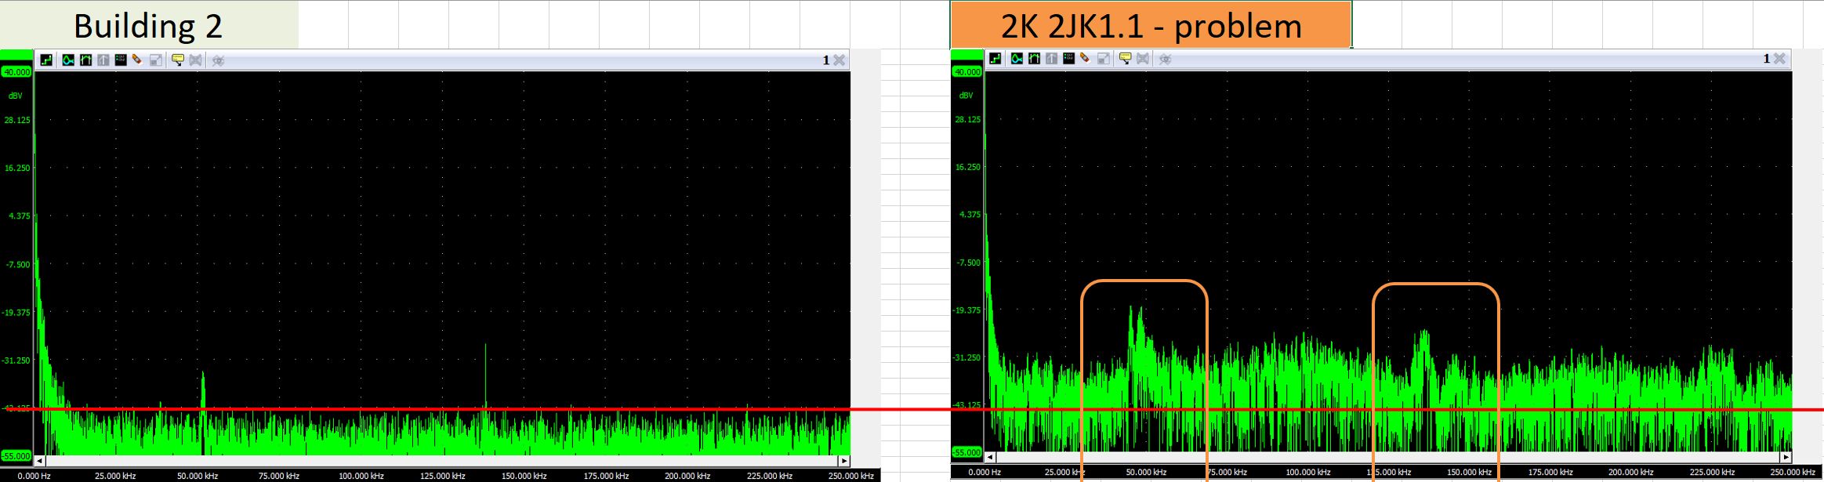Screen dimensions: 1824x482
Task: Click the yellow annotation note icon in Building 2 toolbar
Action: pyautogui.click(x=177, y=60)
